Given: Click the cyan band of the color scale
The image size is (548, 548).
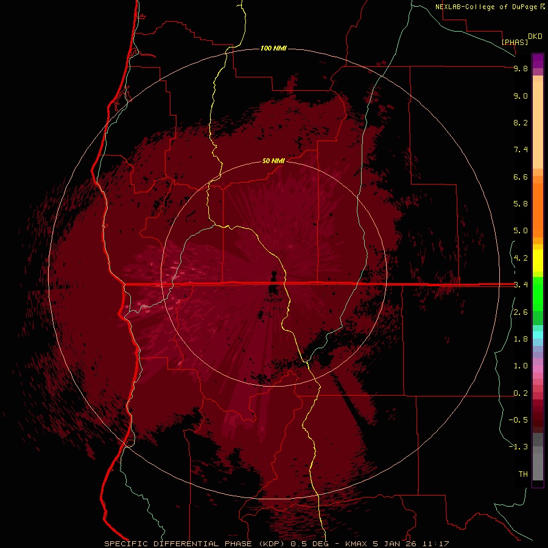Looking at the screenshot, I should pyautogui.click(x=538, y=335).
